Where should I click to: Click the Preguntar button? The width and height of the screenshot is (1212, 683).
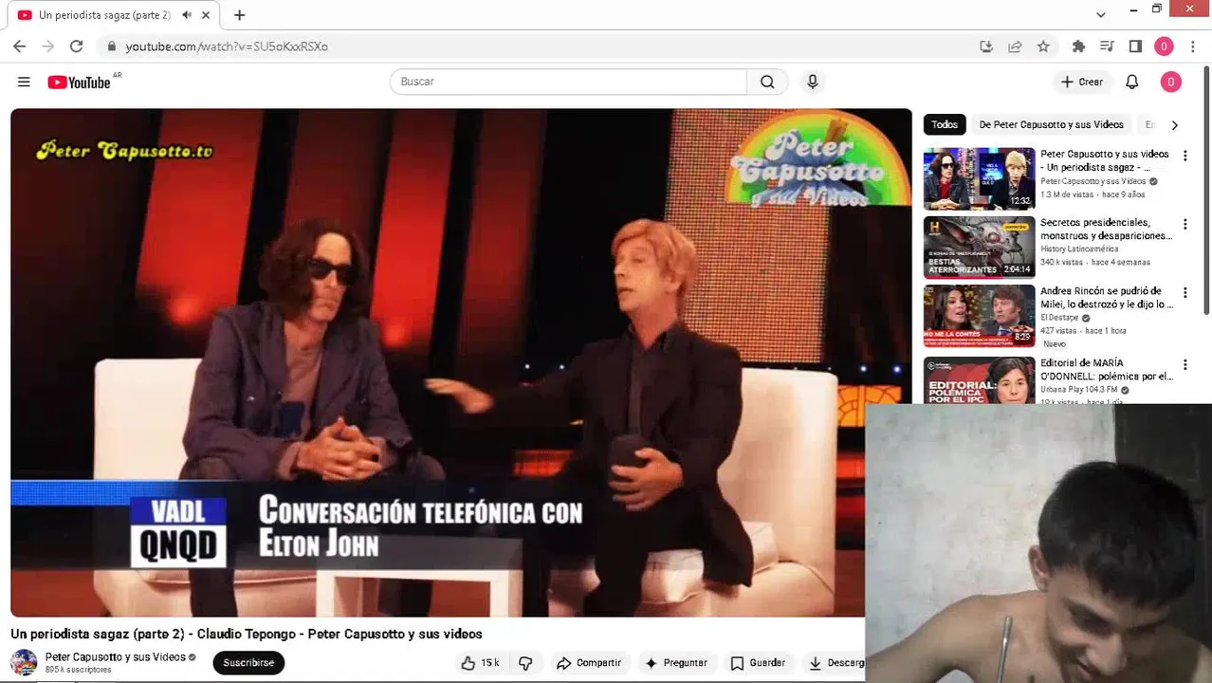[x=675, y=663]
